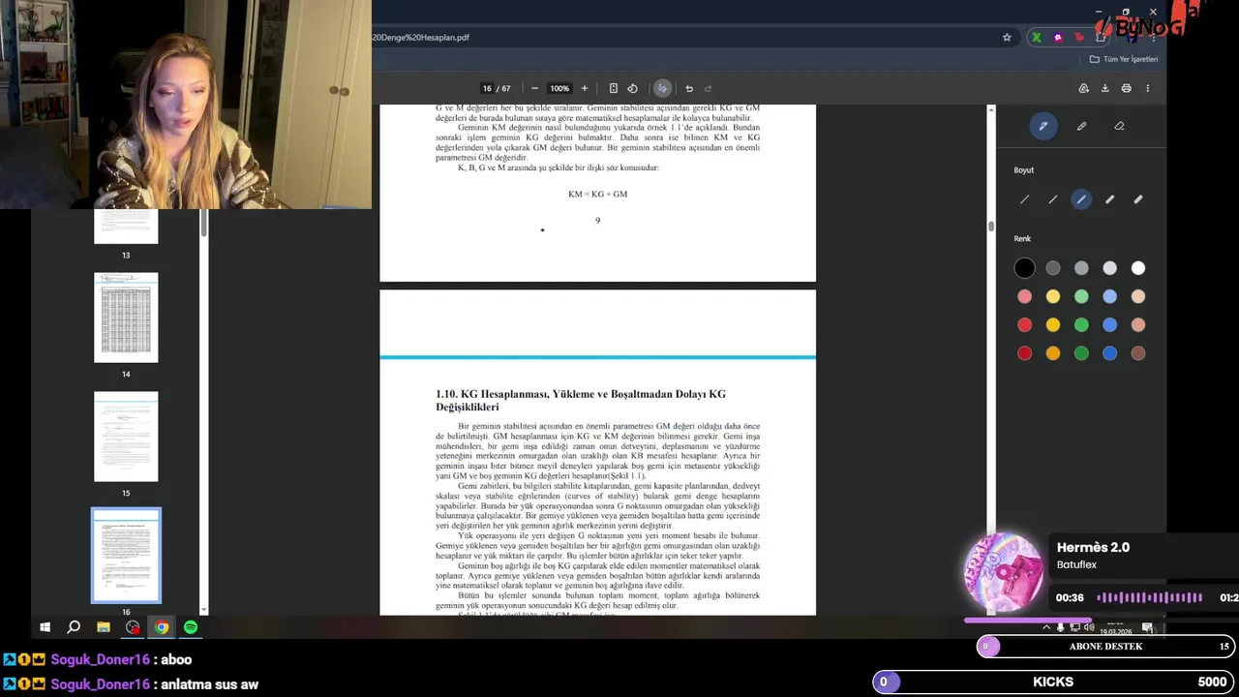Zoom out the PDF with minus button
Screen dimensions: 1239x697
tap(534, 88)
